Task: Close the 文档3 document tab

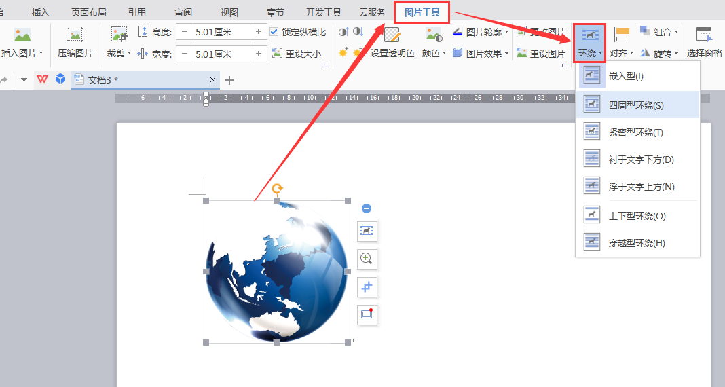Action: (x=212, y=80)
